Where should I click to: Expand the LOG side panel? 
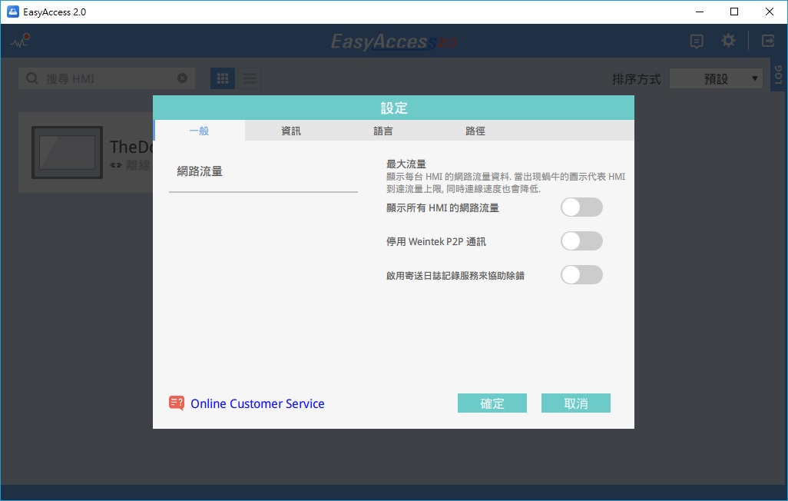coord(778,75)
